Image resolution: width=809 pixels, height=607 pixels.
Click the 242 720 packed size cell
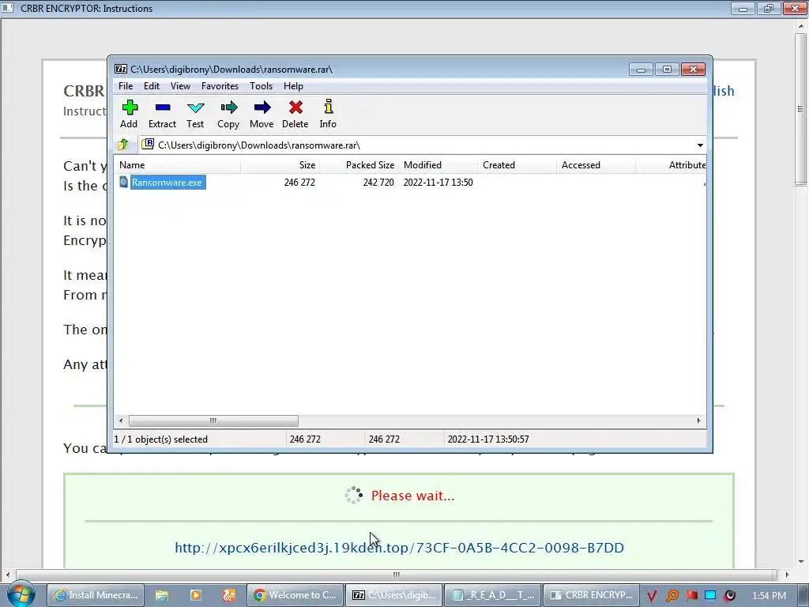[378, 183]
